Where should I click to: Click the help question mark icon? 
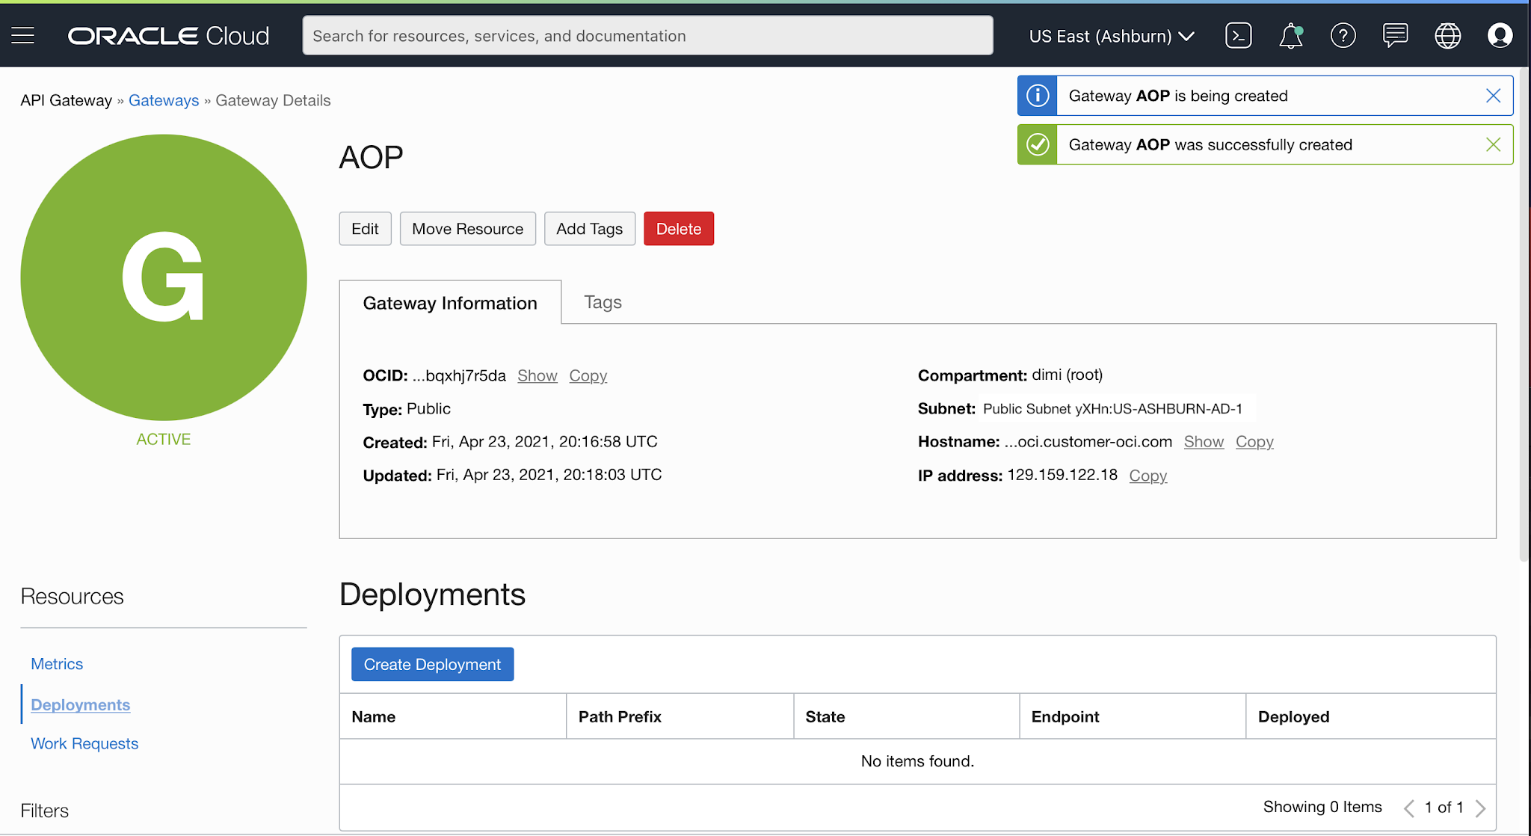pos(1343,35)
